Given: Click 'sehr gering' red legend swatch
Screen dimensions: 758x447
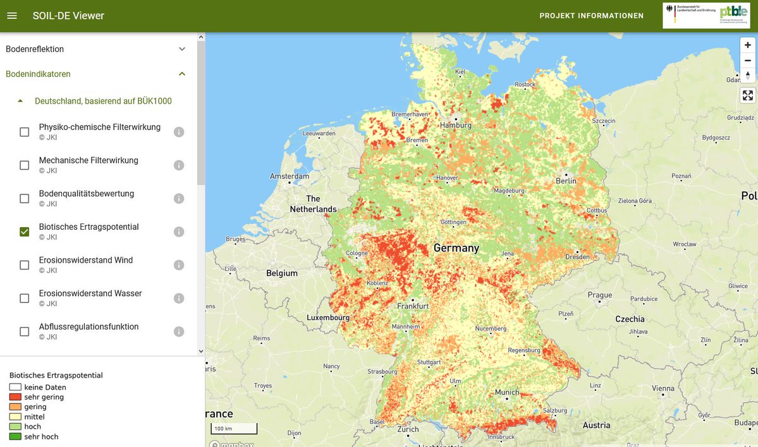Looking at the screenshot, I should click(x=15, y=396).
